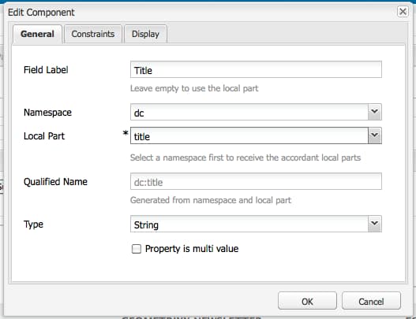Switch to the General tab
The width and height of the screenshot is (416, 319).
coord(37,34)
